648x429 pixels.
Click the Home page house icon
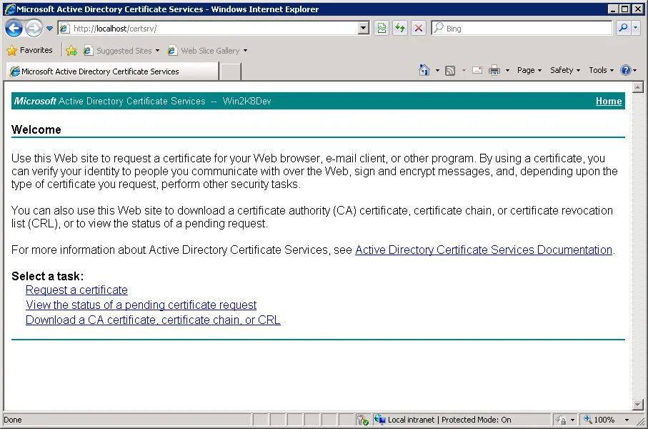pos(424,70)
